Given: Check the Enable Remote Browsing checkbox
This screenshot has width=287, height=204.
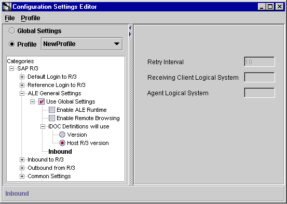Looking at the screenshot, I should tap(52, 118).
